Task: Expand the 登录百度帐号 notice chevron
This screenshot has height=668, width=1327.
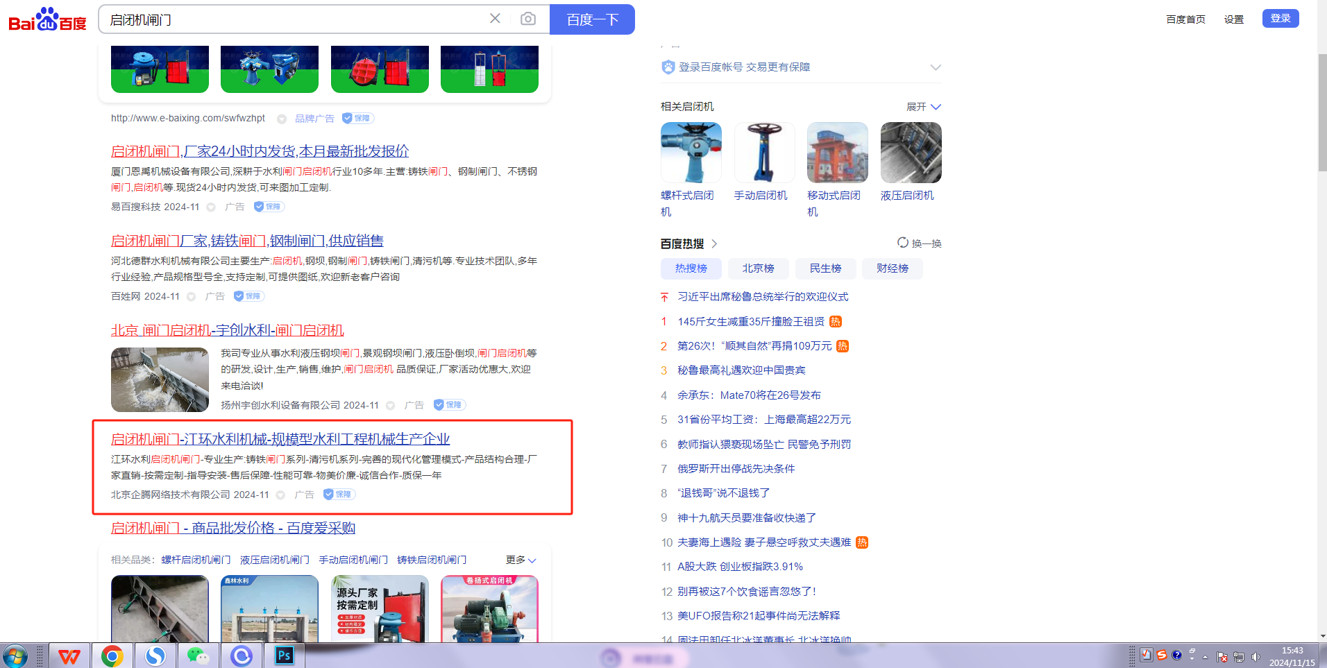Action: pos(936,67)
